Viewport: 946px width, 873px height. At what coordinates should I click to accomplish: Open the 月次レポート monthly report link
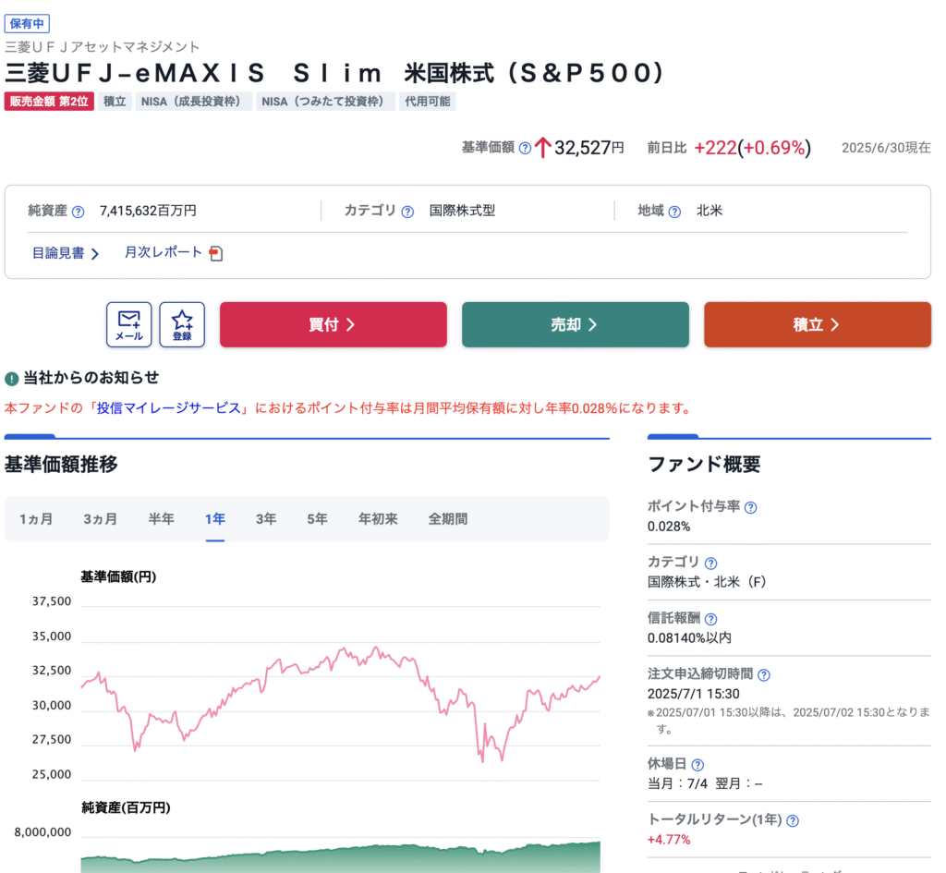(163, 252)
